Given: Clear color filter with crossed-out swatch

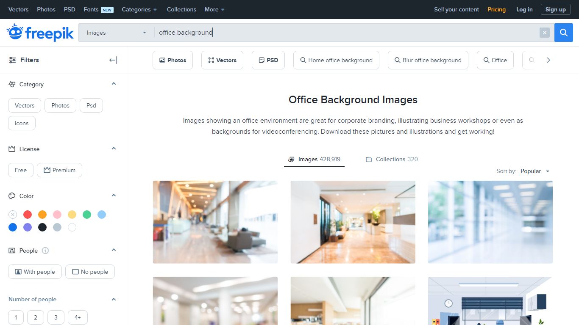Looking at the screenshot, I should (x=13, y=215).
